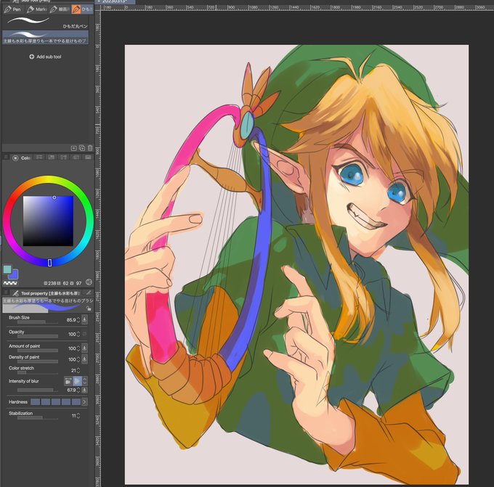Viewport: 494px width, 487px height.
Task: Click the Amount of paint slider
Action: click(38, 351)
